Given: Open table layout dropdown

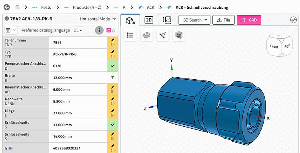Looking at the screenshot, I should [x=11, y=30].
